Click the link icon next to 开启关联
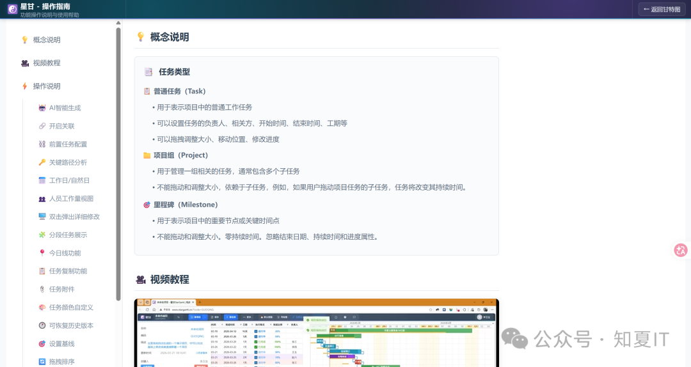The image size is (691, 367). click(x=42, y=126)
